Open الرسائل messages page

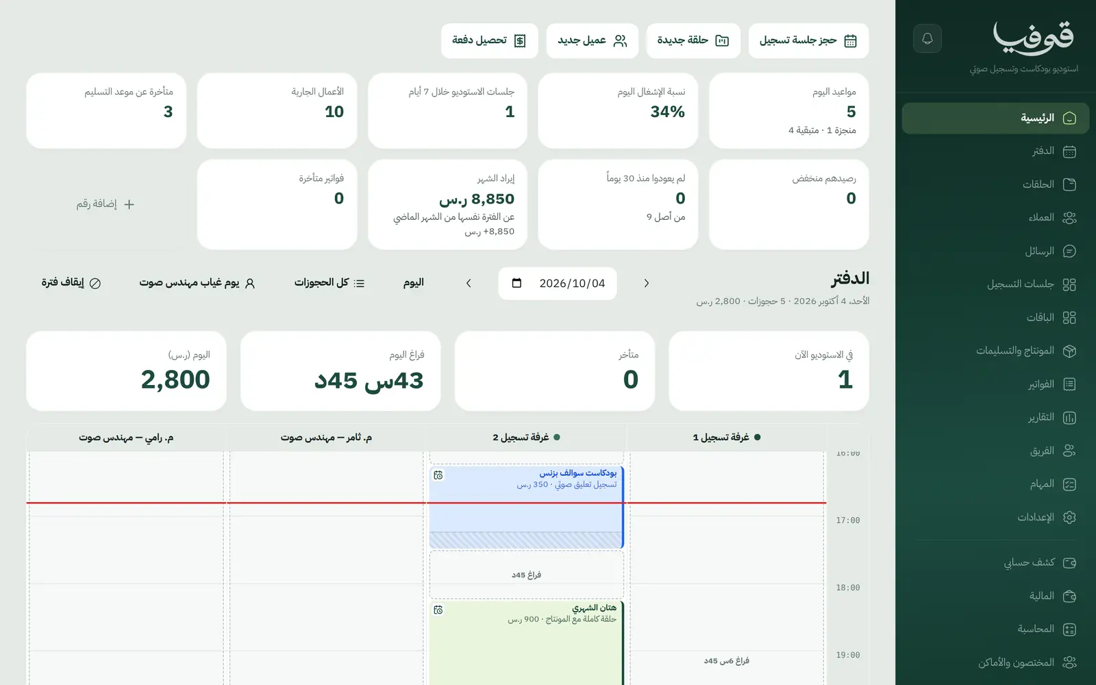click(x=995, y=251)
